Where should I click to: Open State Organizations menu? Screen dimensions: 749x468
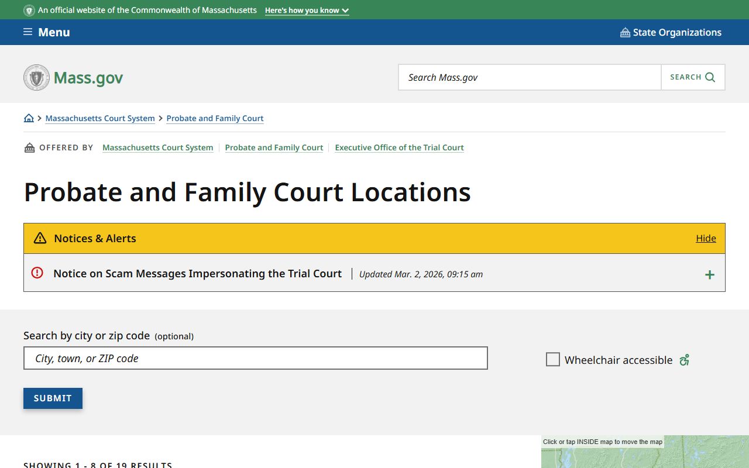pyautogui.click(x=671, y=32)
